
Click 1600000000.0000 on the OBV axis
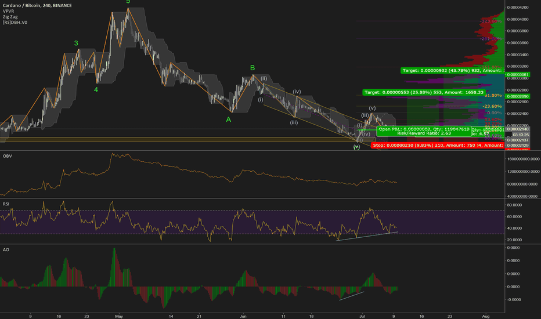(x=523, y=159)
